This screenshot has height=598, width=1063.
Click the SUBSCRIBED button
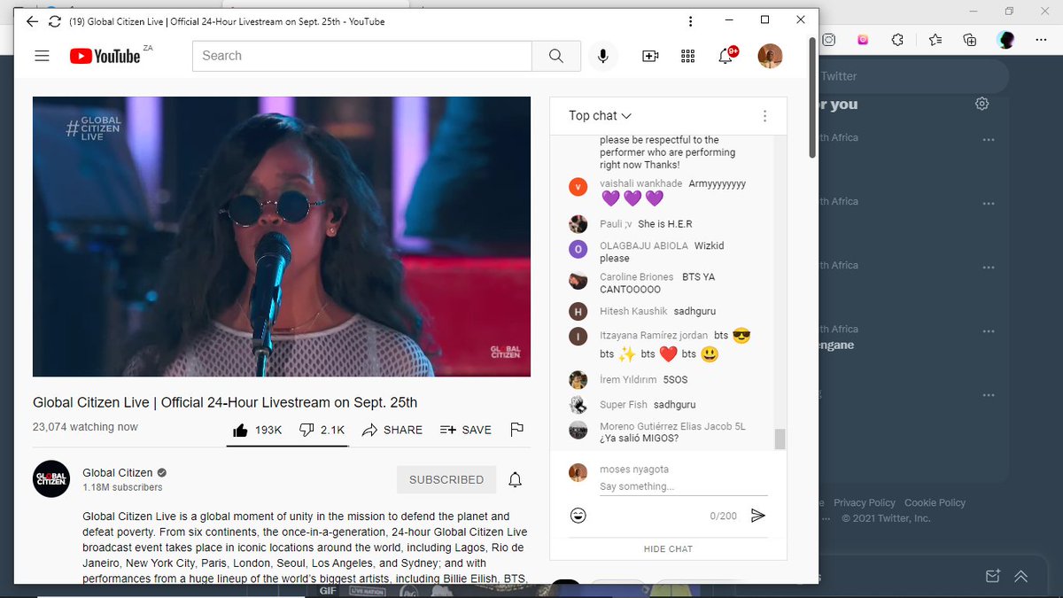click(x=446, y=479)
